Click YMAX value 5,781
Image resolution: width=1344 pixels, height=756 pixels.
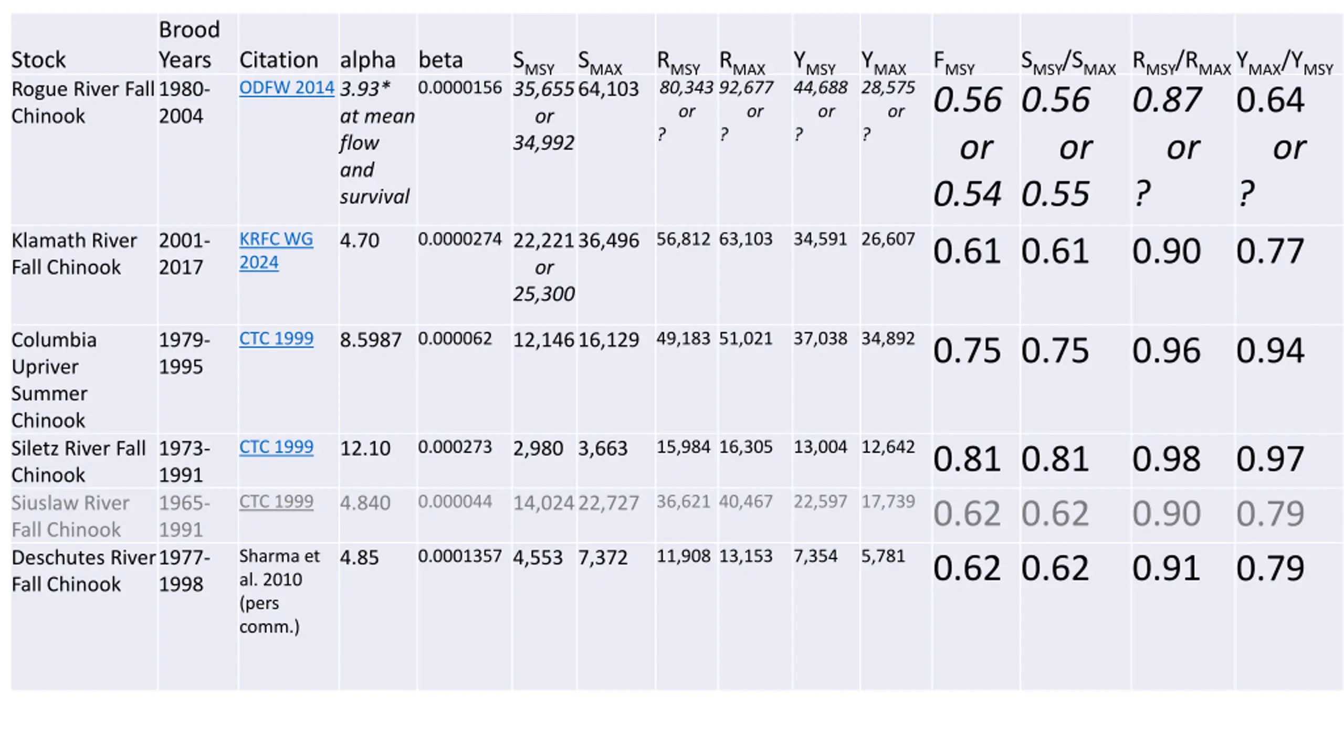[883, 556]
